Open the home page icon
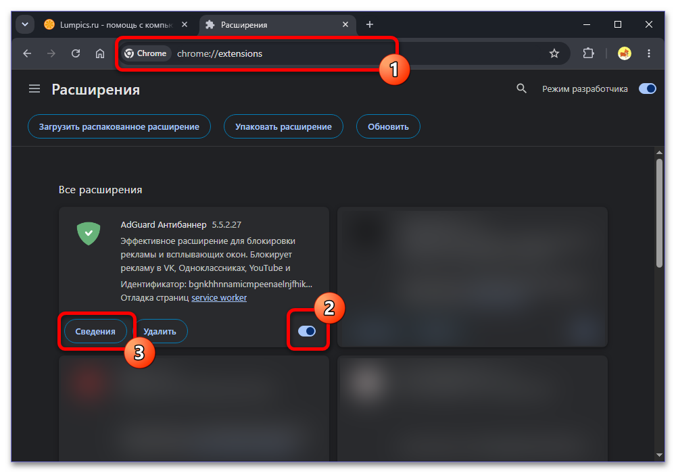Screen dimensions: 676x473 pyautogui.click(x=100, y=53)
